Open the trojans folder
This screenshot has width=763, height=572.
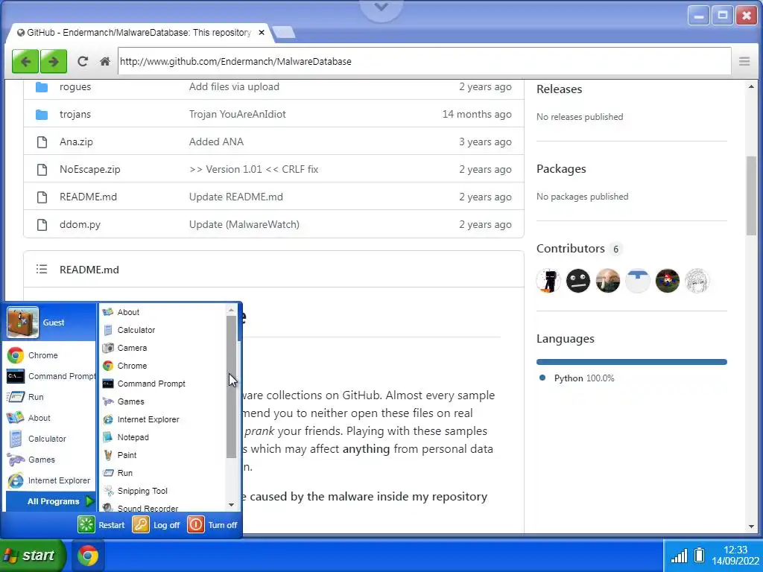pos(75,114)
